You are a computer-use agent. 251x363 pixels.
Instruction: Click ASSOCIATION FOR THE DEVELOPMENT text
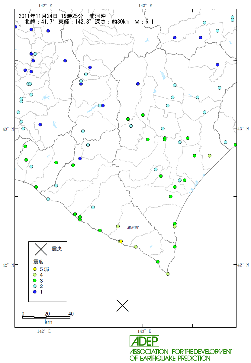pos(181,352)
